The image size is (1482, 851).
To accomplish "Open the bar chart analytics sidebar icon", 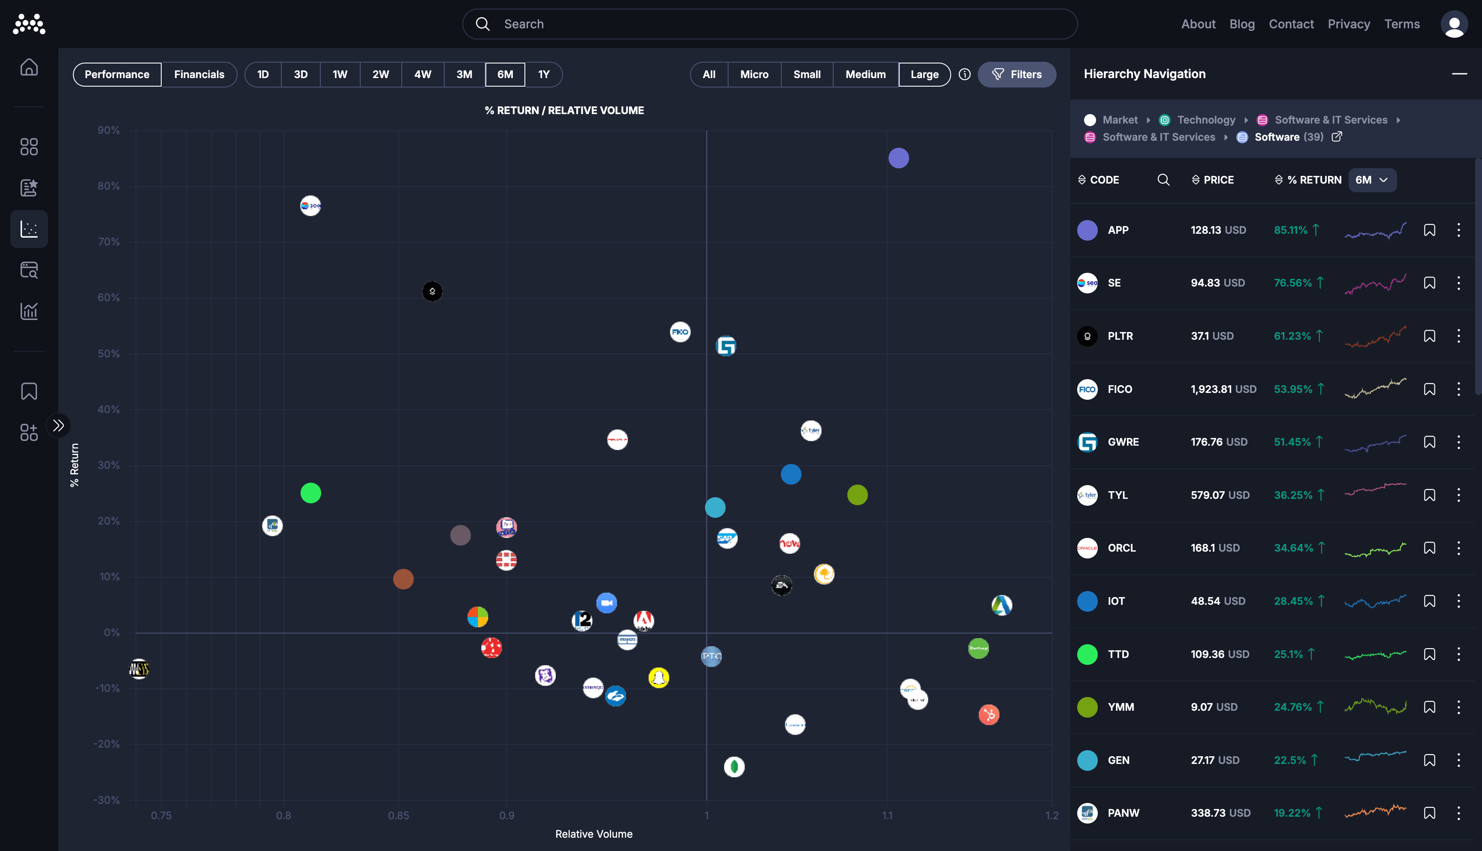I will coord(29,311).
